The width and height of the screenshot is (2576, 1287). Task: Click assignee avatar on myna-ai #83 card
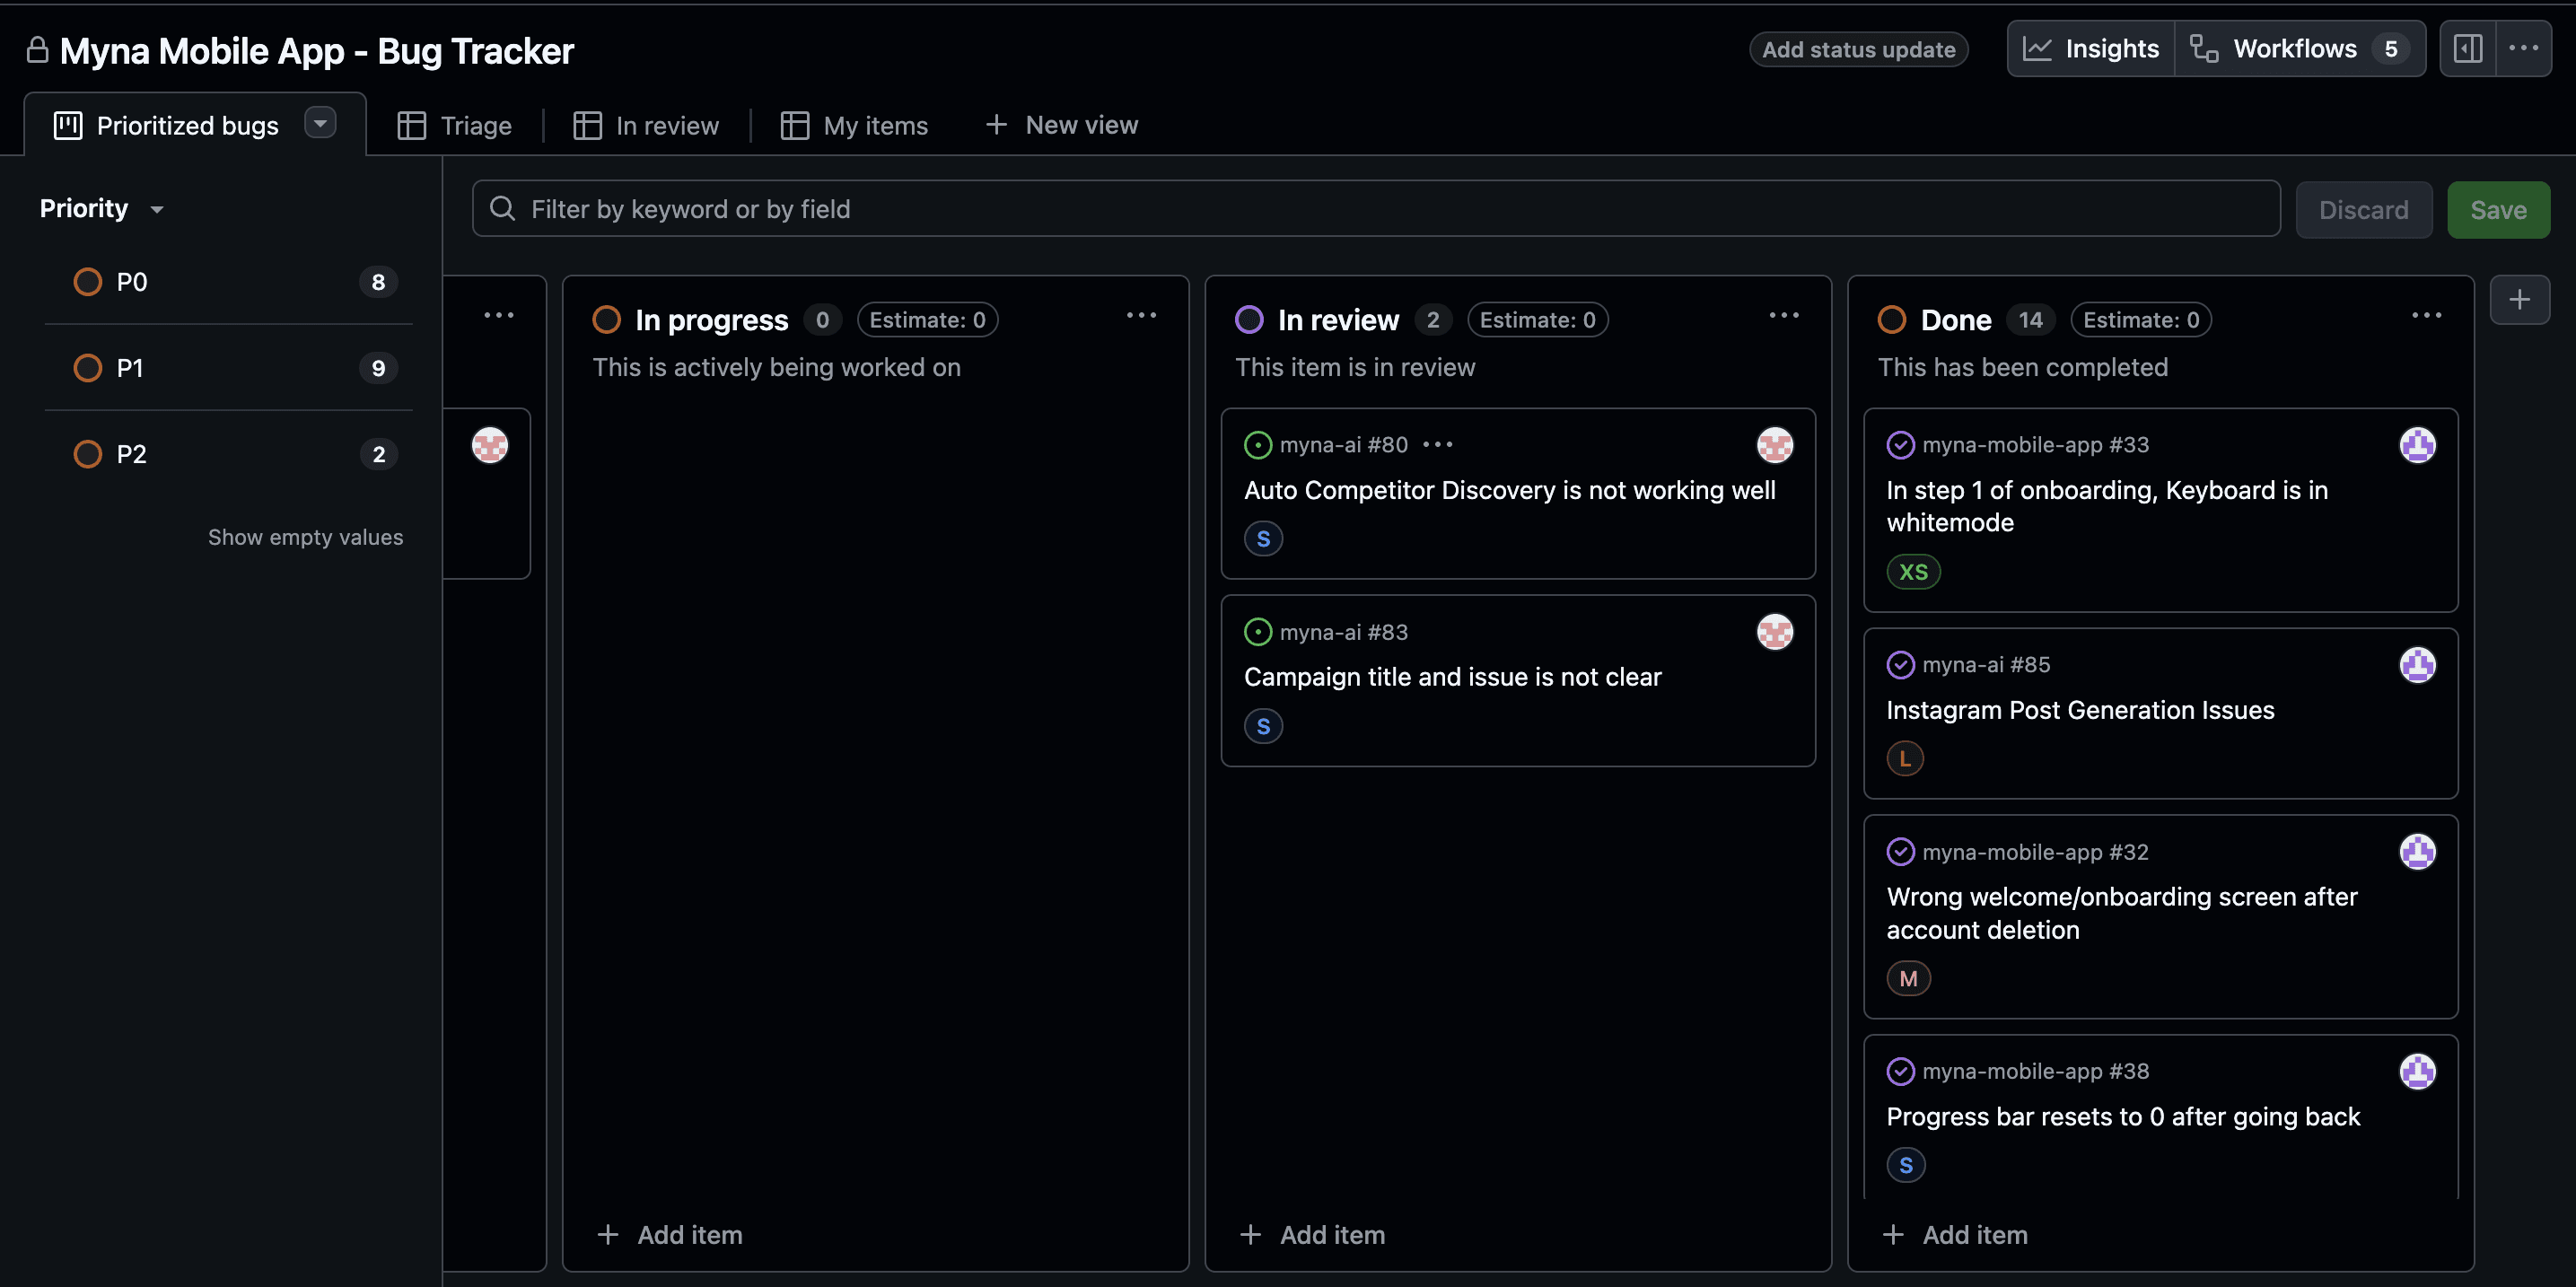tap(1774, 632)
